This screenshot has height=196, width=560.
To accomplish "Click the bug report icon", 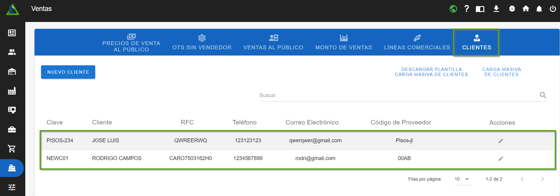I will (x=512, y=9).
